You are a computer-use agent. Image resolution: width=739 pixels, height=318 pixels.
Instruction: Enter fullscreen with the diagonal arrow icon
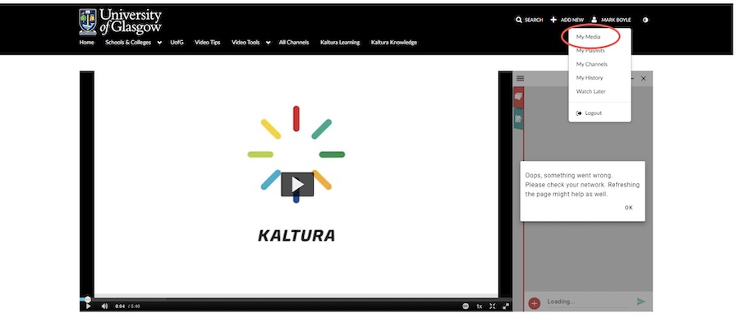click(x=506, y=306)
